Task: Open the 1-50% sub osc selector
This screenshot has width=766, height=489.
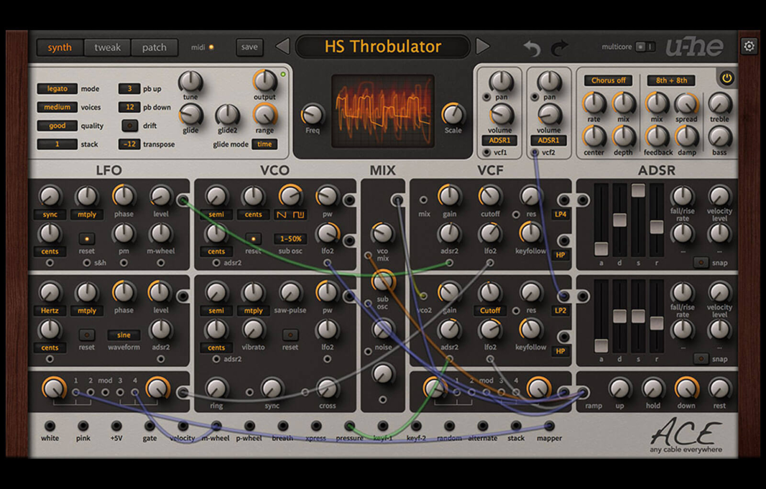Action: click(290, 239)
